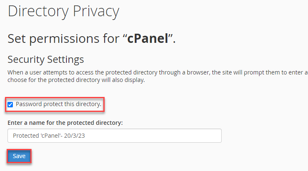308x171 pixels.
Task: Click the second line of the description paragraph
Action: click(76, 80)
